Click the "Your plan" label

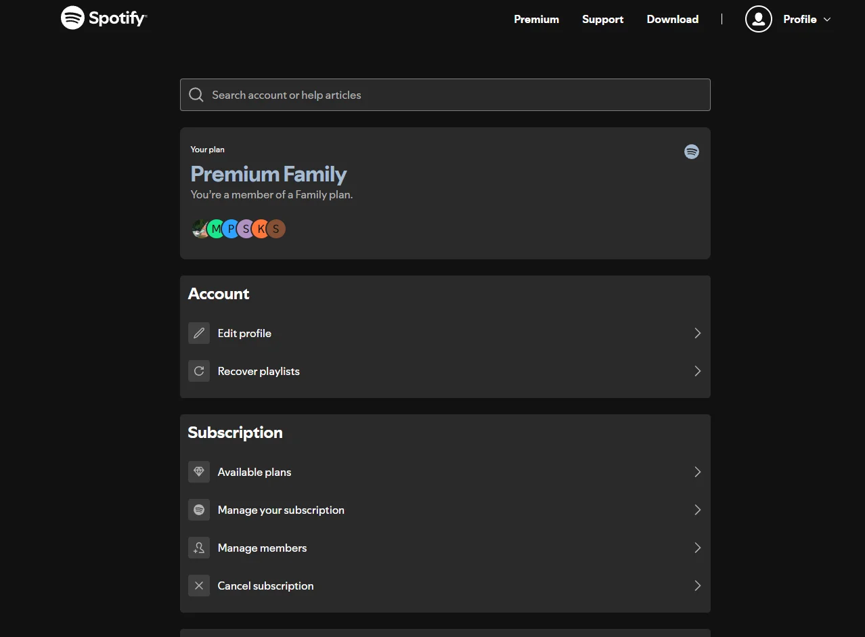point(208,150)
